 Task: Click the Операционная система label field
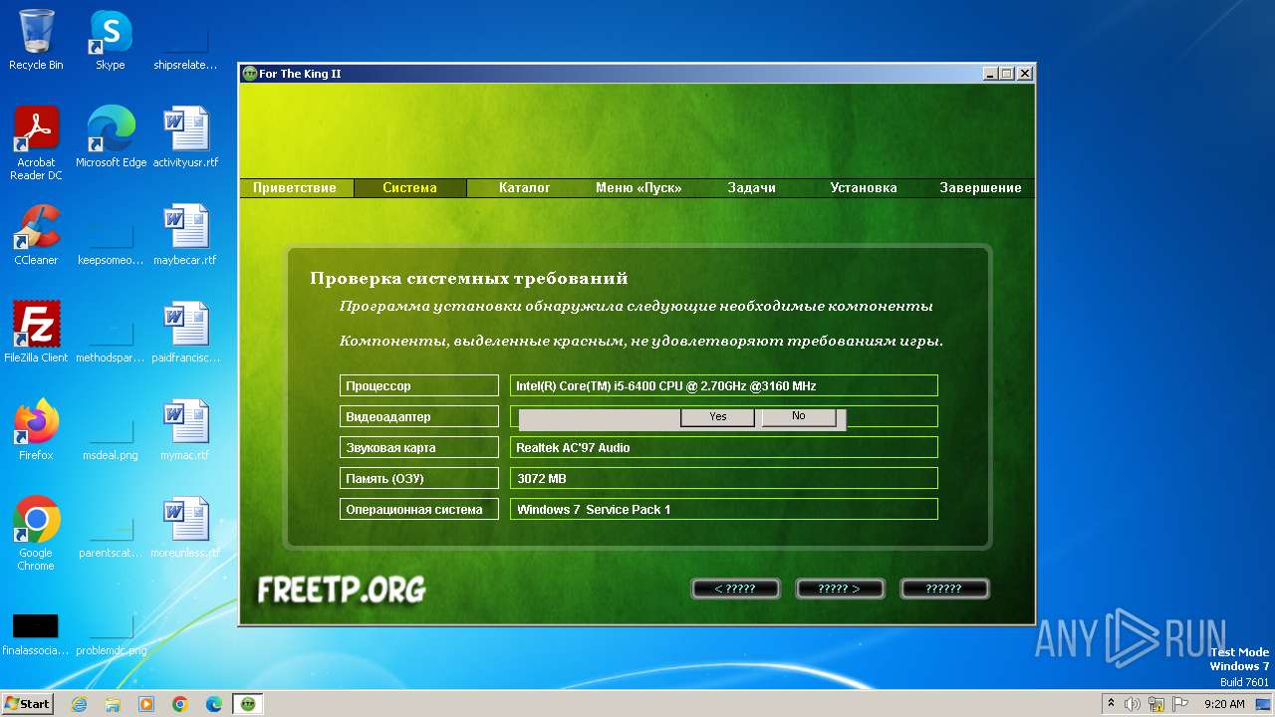point(419,509)
